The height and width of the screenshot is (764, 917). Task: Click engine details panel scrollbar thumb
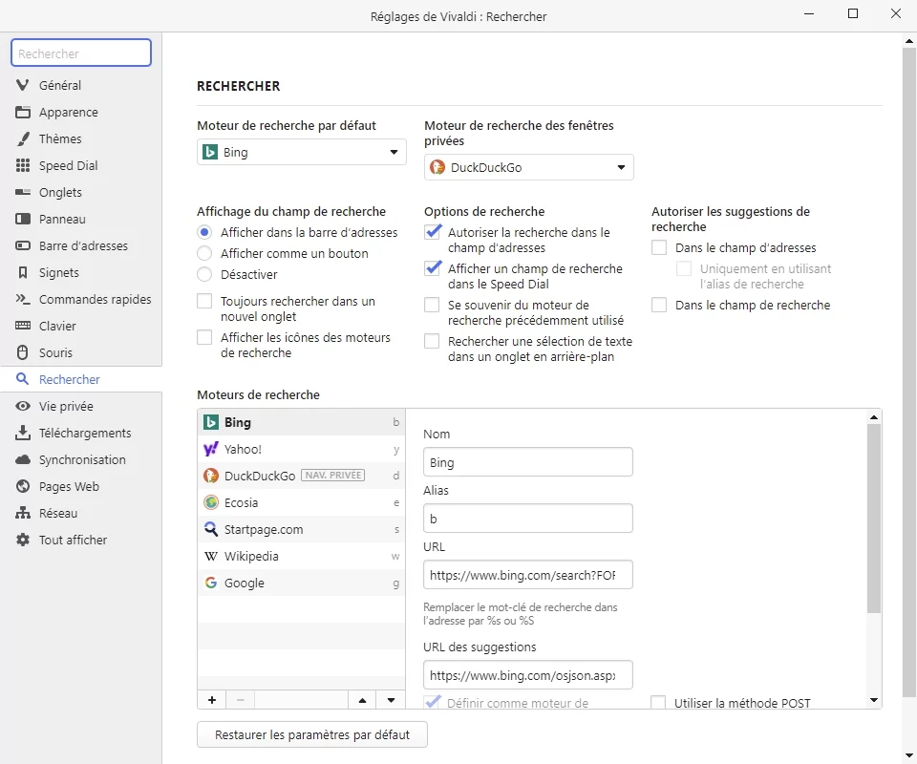[874, 519]
